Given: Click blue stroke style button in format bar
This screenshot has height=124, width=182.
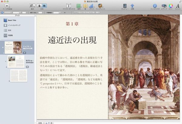Looking at the screenshot, I should pyautogui.click(x=2, y=13).
